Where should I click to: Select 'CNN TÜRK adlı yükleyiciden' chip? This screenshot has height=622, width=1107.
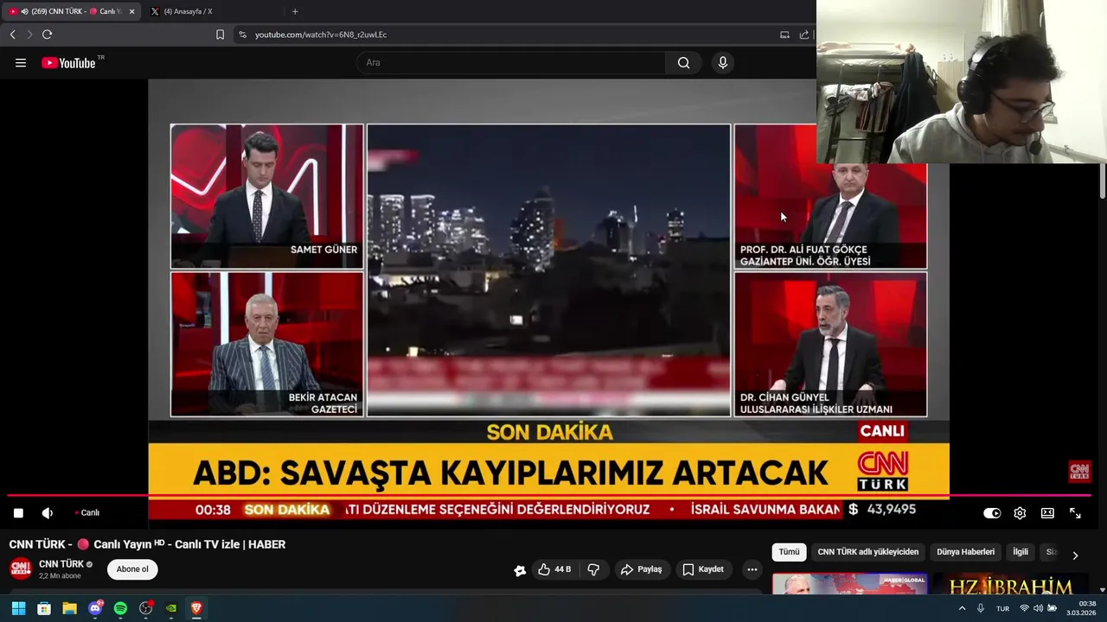click(x=868, y=552)
